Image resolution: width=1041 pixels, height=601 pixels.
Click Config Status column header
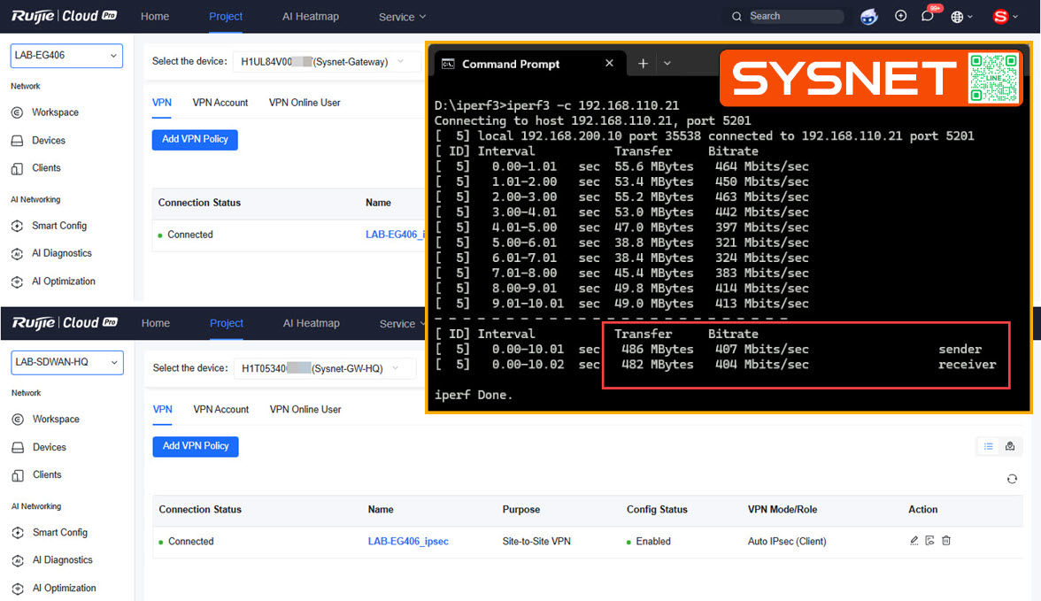pyautogui.click(x=657, y=509)
